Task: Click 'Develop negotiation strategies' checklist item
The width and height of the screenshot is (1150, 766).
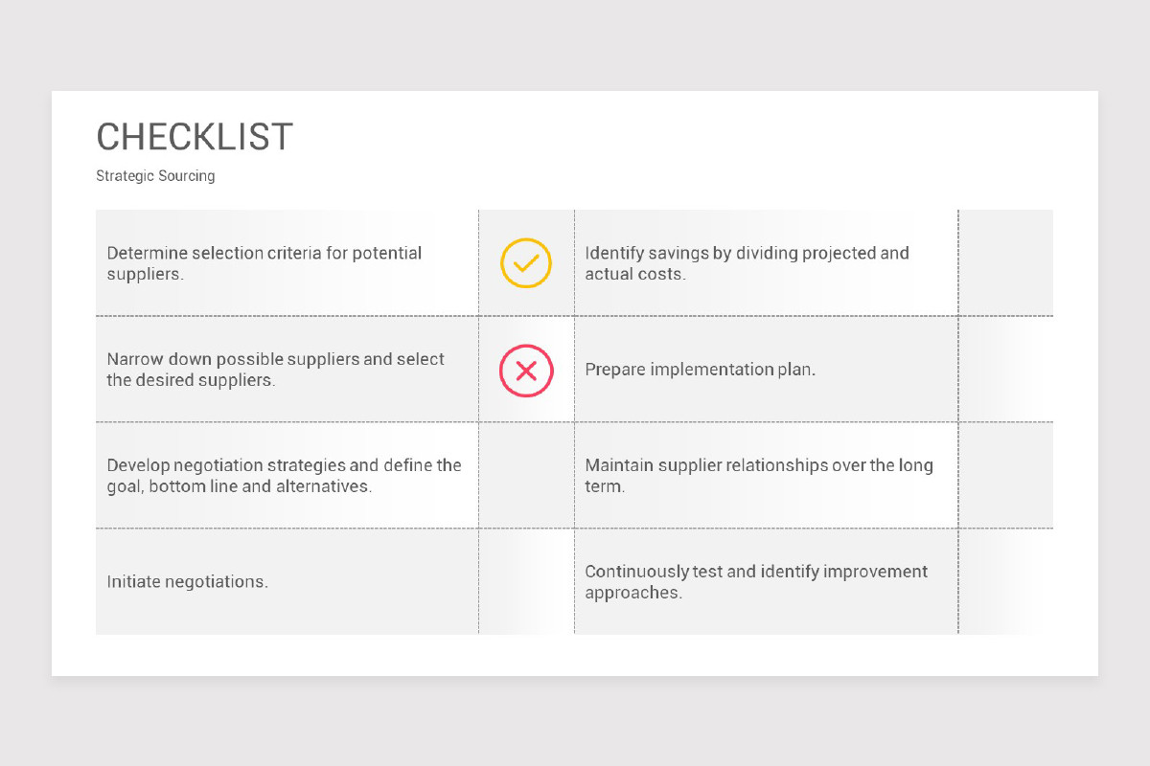Action: click(285, 476)
